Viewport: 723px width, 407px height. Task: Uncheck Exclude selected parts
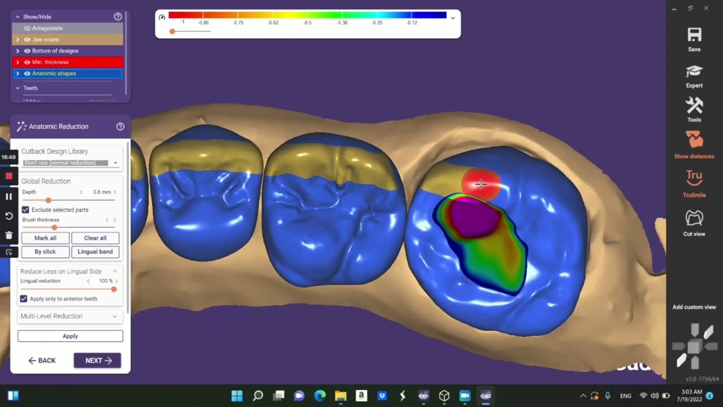tap(25, 210)
